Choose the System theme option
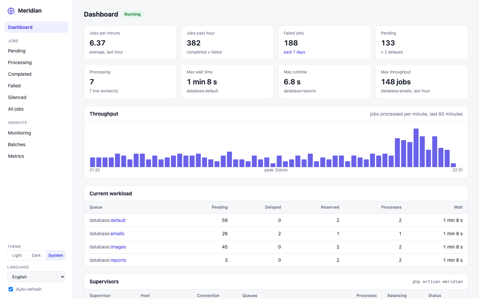The width and height of the screenshot is (479, 299). pos(56,255)
